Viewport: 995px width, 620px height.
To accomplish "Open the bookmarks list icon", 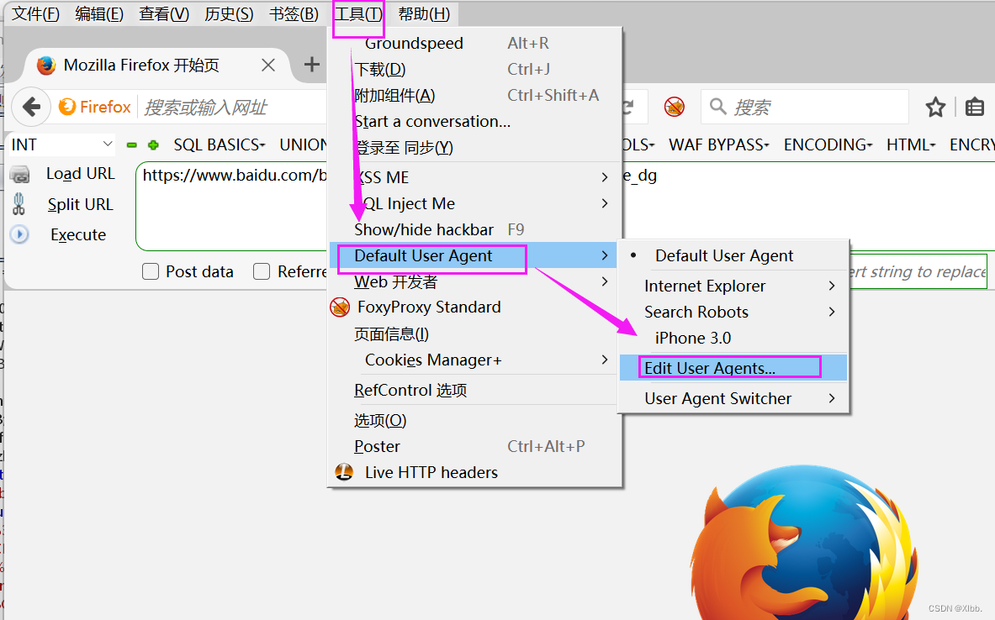I will (x=974, y=108).
